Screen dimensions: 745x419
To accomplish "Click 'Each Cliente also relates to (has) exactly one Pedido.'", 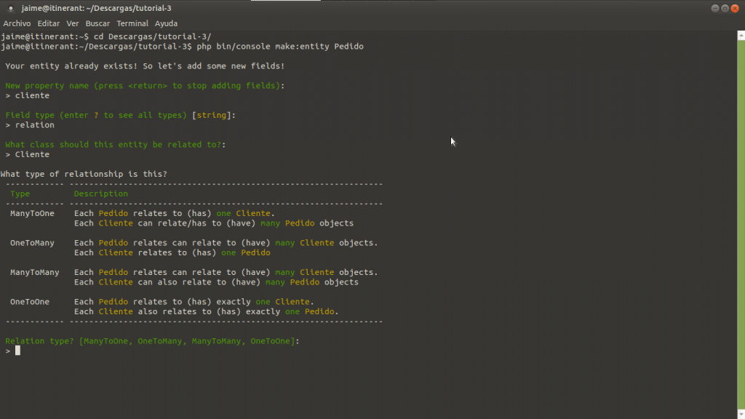I will click(206, 311).
